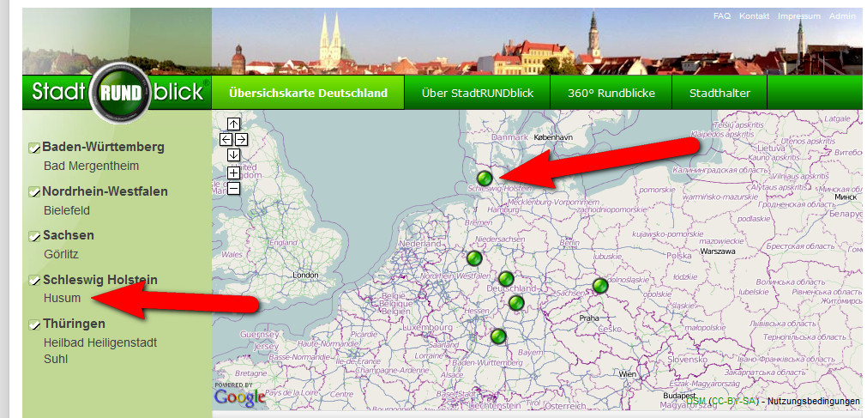Viewport: 867px width, 418px height.
Task: Pan the map right with the arrow
Action: 242,139
